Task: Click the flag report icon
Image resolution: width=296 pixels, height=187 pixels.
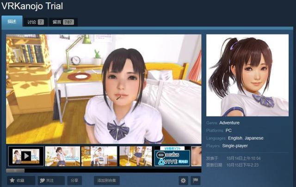Action: [x=195, y=181]
